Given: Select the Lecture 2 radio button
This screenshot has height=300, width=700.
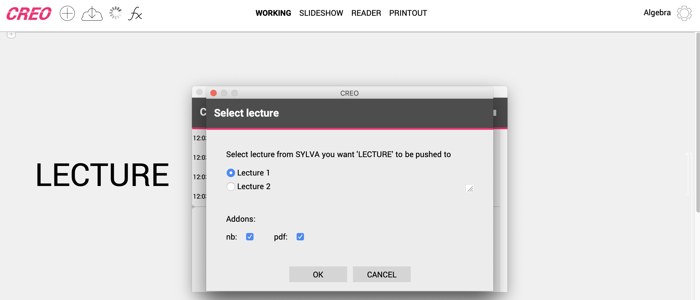Looking at the screenshot, I should (x=230, y=187).
